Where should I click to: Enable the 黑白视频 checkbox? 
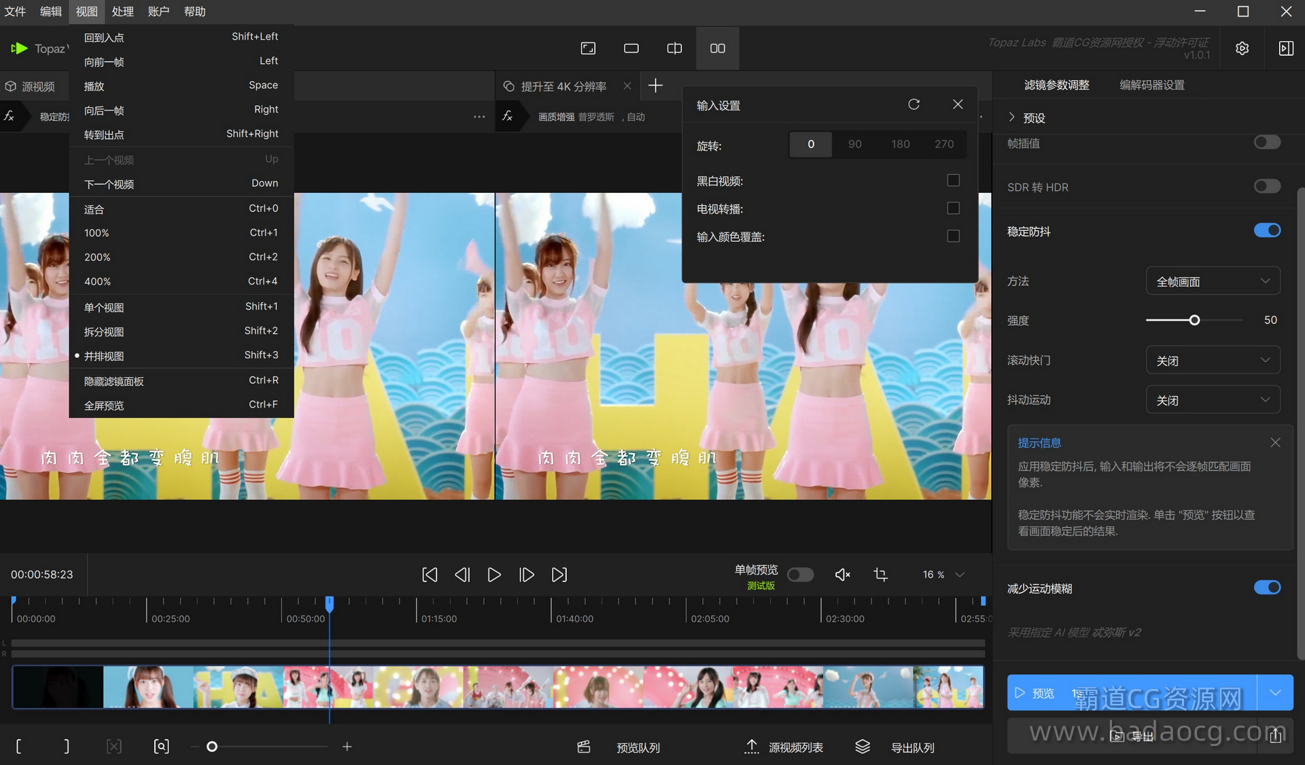953,181
